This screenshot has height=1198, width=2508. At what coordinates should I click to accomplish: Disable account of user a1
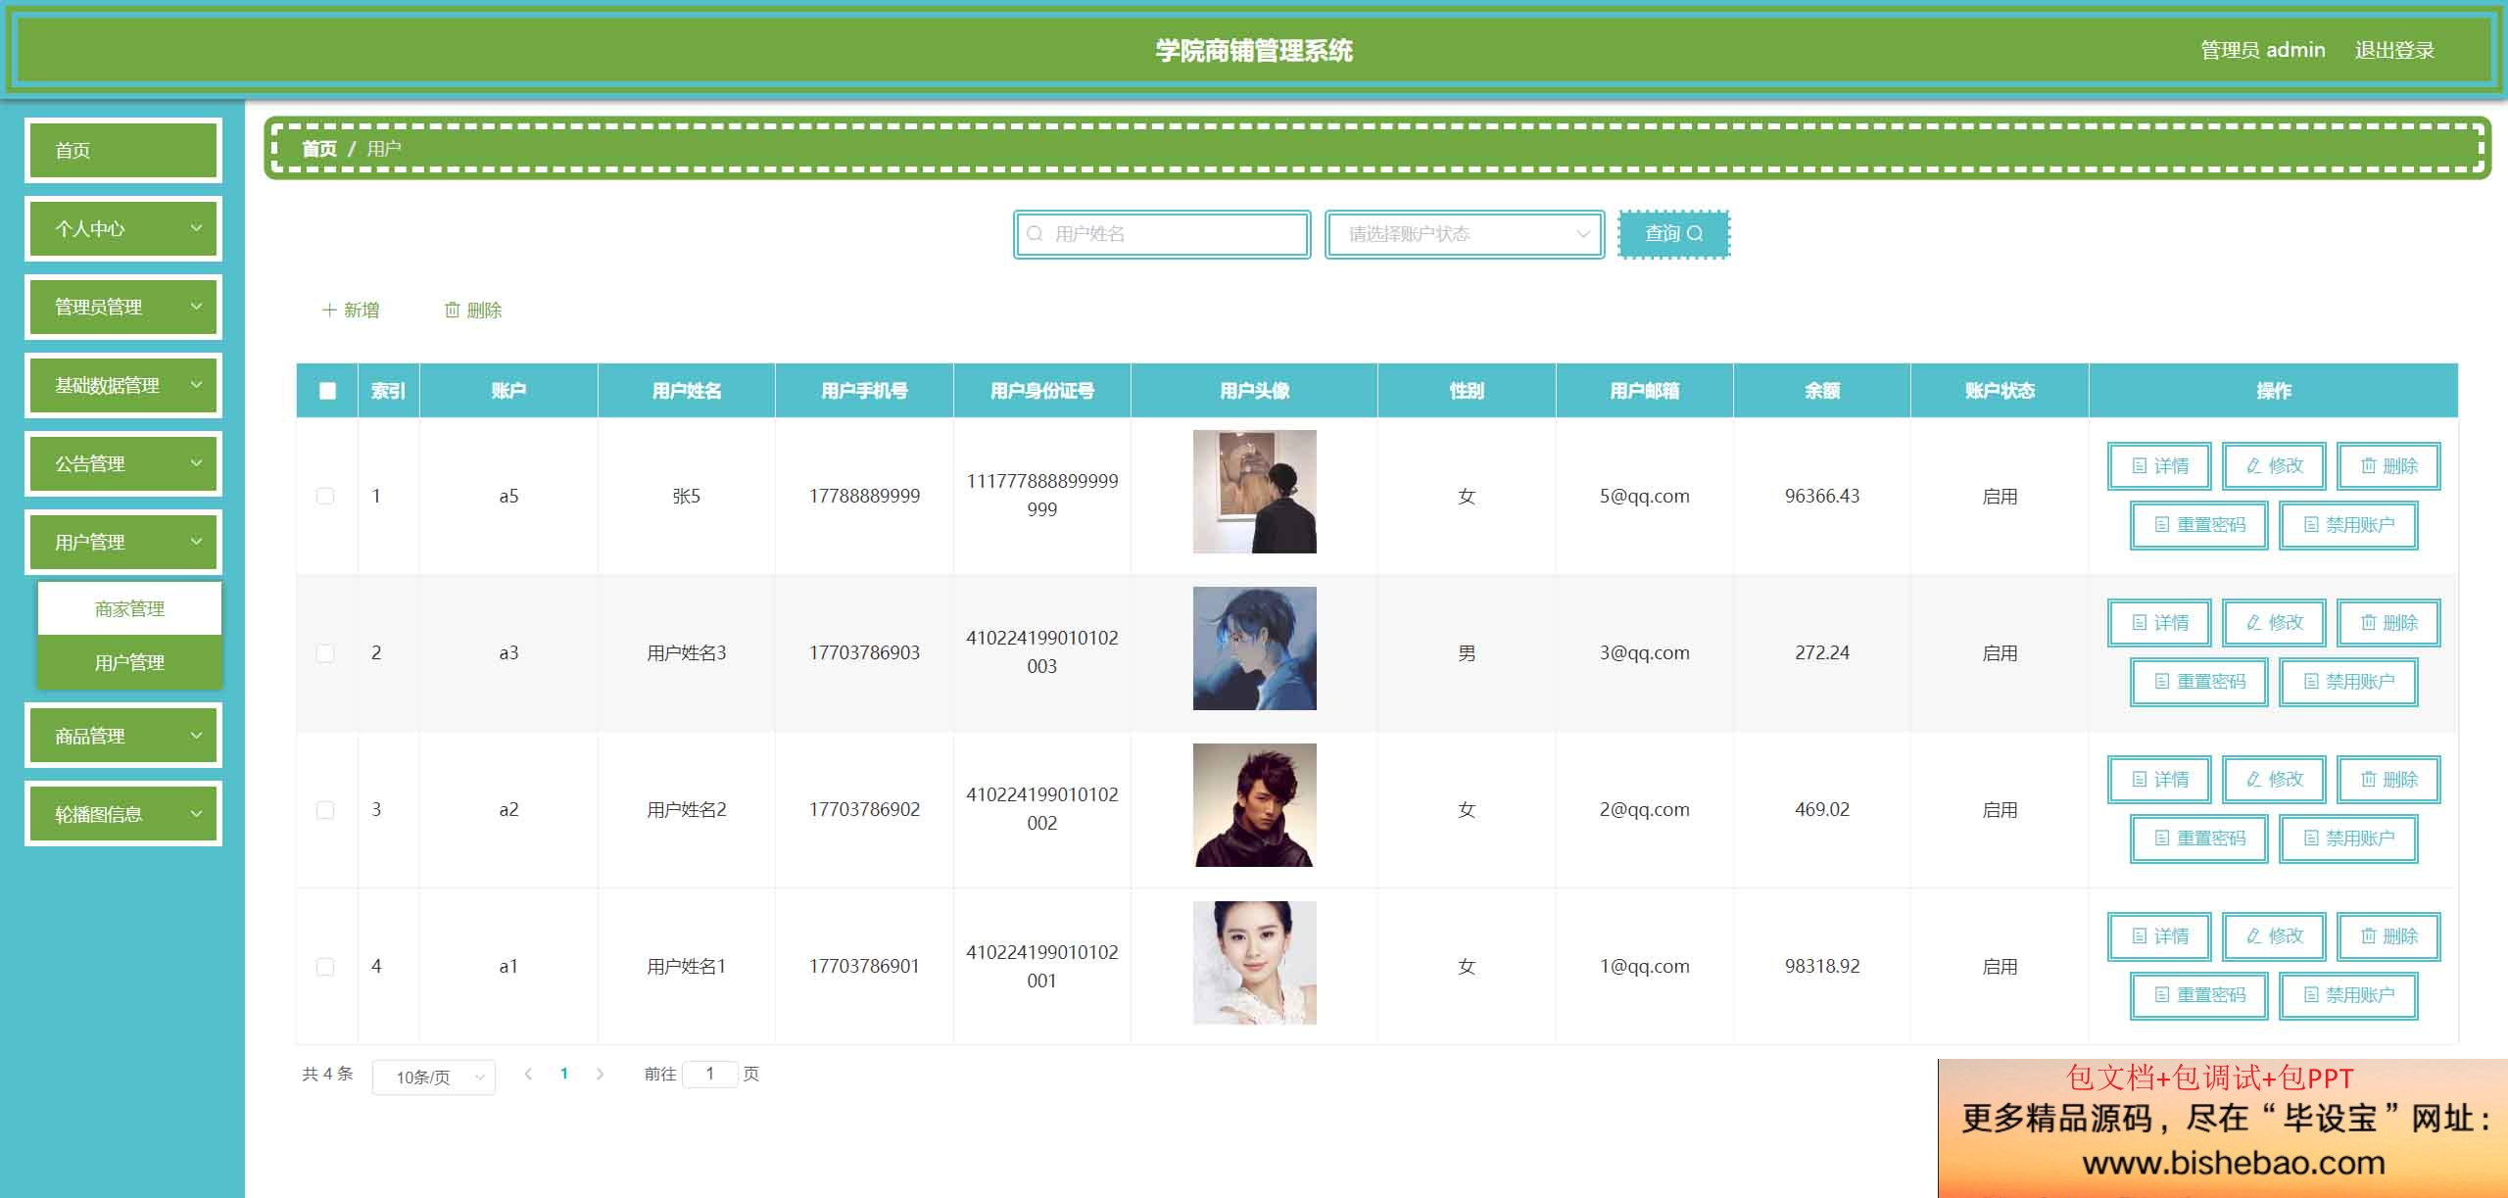coord(2348,995)
